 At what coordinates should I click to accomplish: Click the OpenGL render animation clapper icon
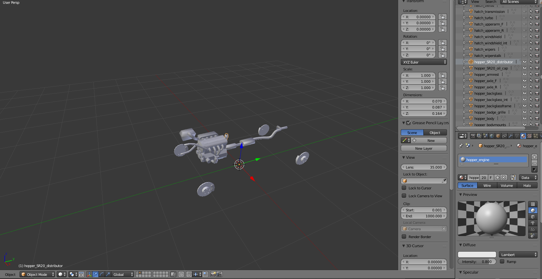pos(219,274)
